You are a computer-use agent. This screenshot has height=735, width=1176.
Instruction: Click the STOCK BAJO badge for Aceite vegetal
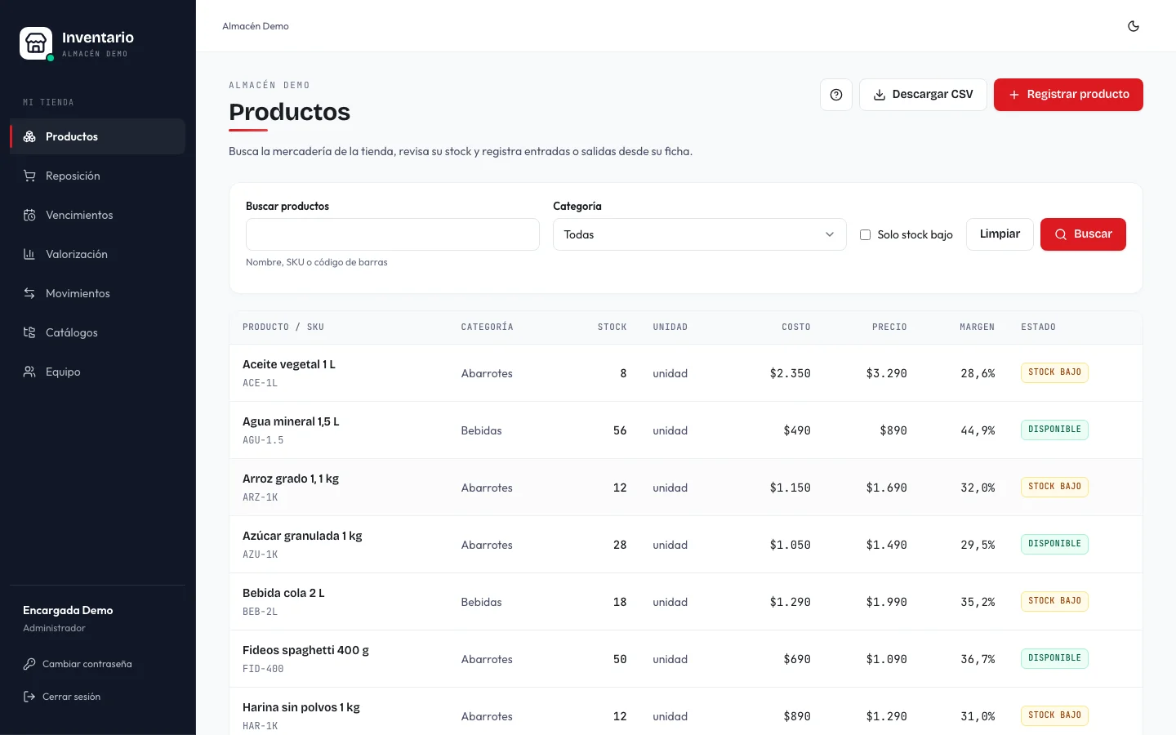tap(1054, 372)
